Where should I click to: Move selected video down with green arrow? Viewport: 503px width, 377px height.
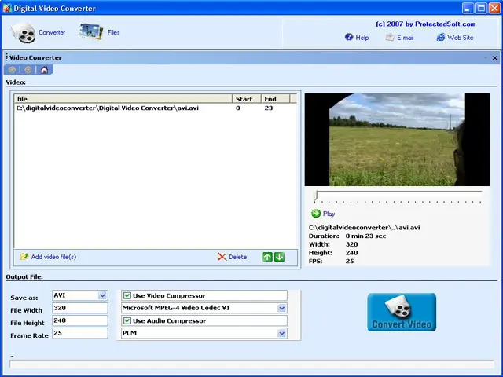(x=279, y=257)
